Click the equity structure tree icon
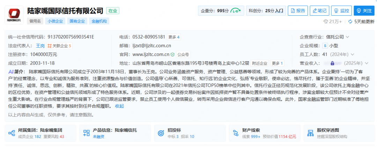Image resolution: width=377 pixels, height=147 pixels. [x=311, y=133]
